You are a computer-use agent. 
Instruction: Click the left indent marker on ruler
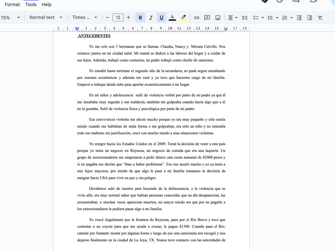pos(77,29)
